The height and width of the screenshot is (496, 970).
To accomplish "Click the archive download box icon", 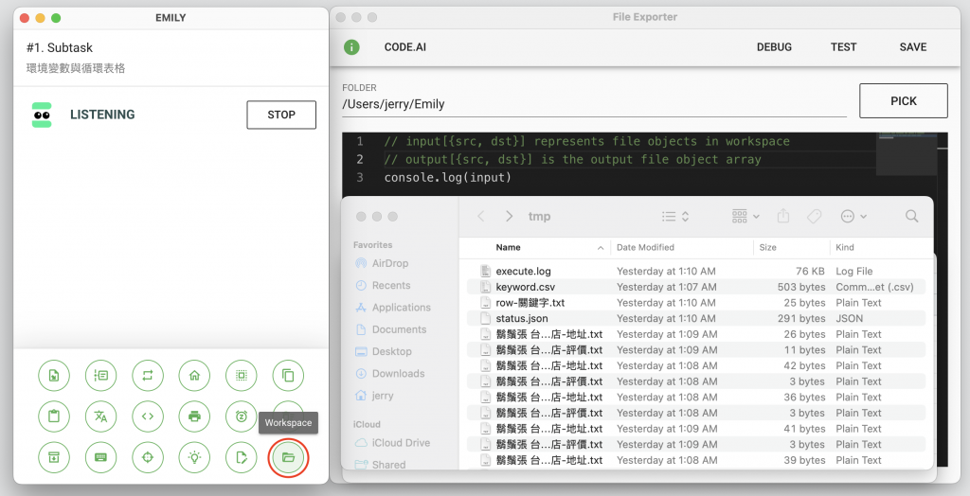I will [54, 457].
